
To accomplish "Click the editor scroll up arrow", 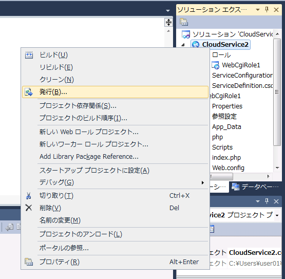I will [168, 31].
